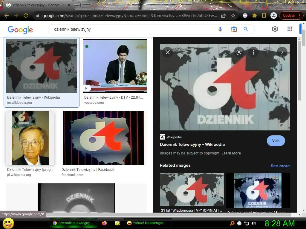Click the magnifying glass search button
Viewport: 306px width, 229px height.
(246, 29)
